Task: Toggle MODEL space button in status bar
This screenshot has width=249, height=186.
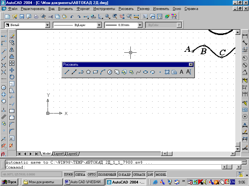Action: 161,175
